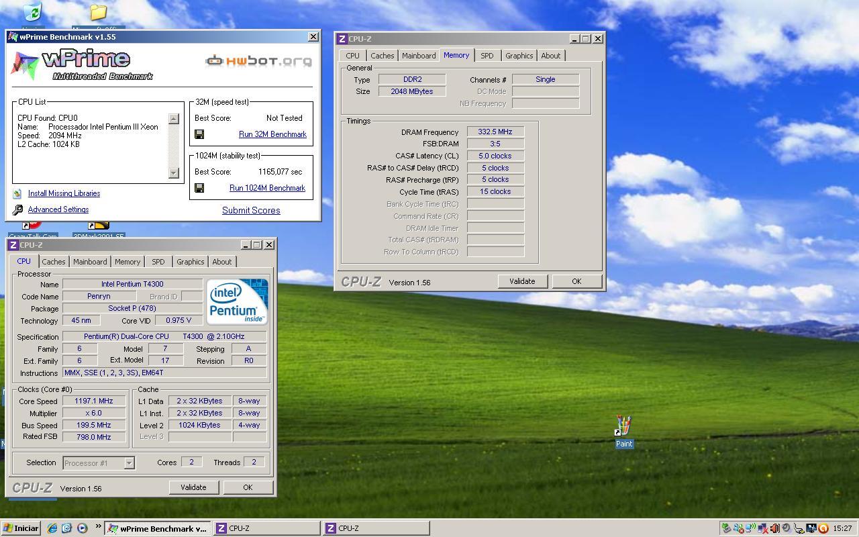Viewport: 859px width, 537px height.
Task: Open the Paint desktop shortcut
Action: (624, 432)
